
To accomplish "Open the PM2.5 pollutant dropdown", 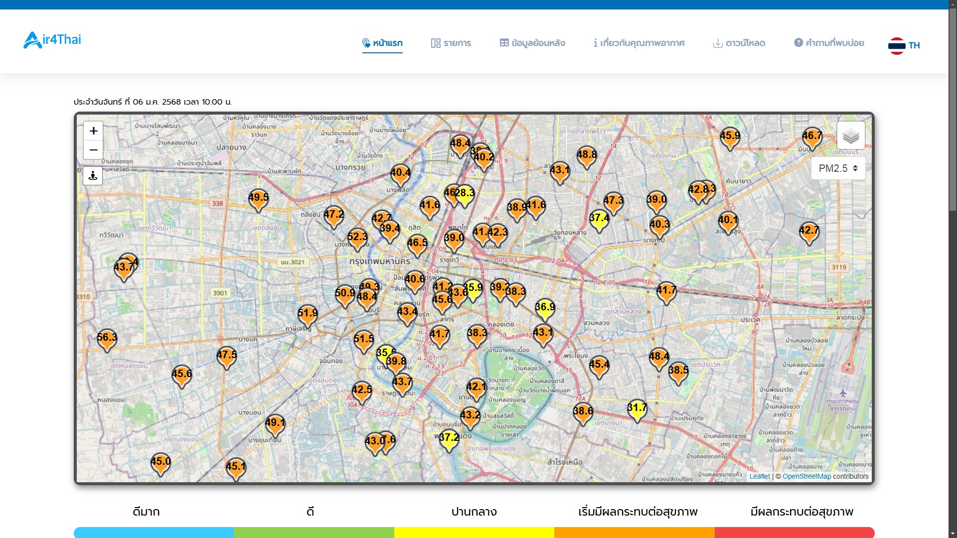I will [x=838, y=168].
